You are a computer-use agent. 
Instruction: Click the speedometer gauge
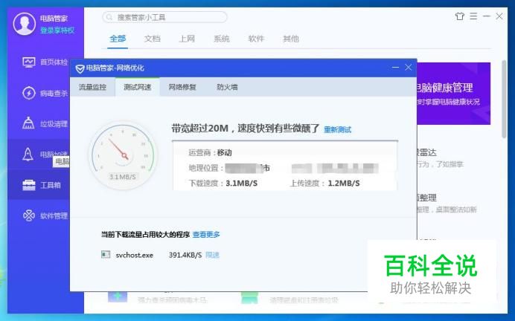click(123, 155)
